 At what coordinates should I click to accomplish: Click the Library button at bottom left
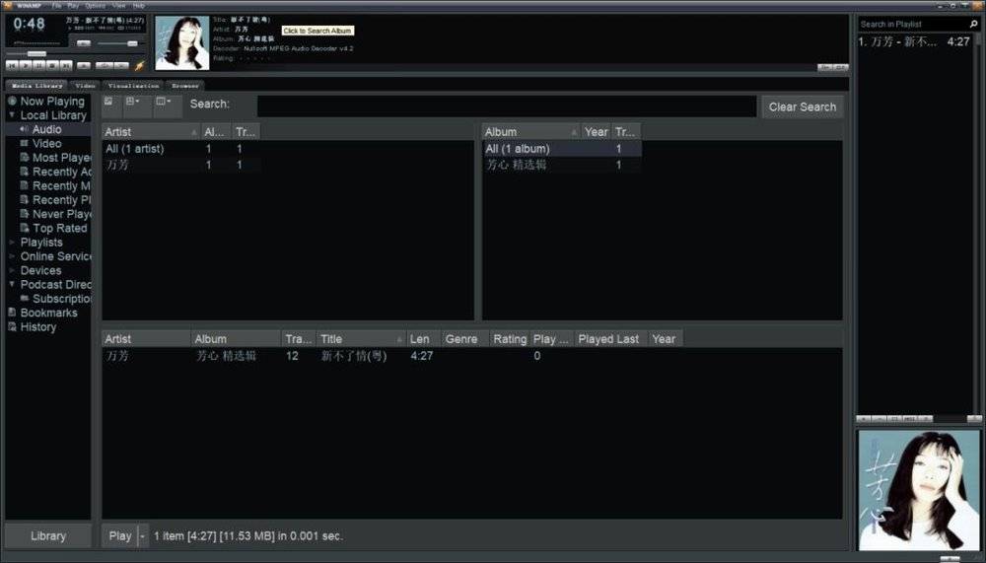[x=48, y=536]
